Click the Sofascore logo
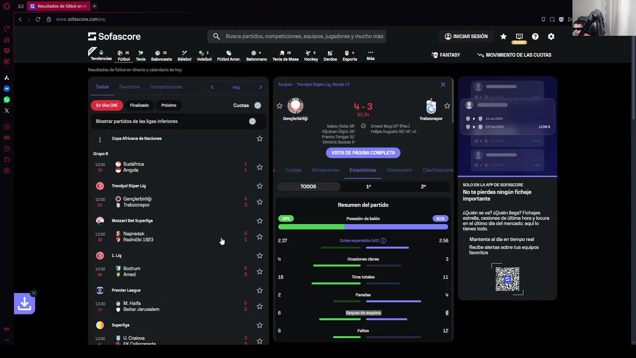The height and width of the screenshot is (358, 636). (114, 36)
